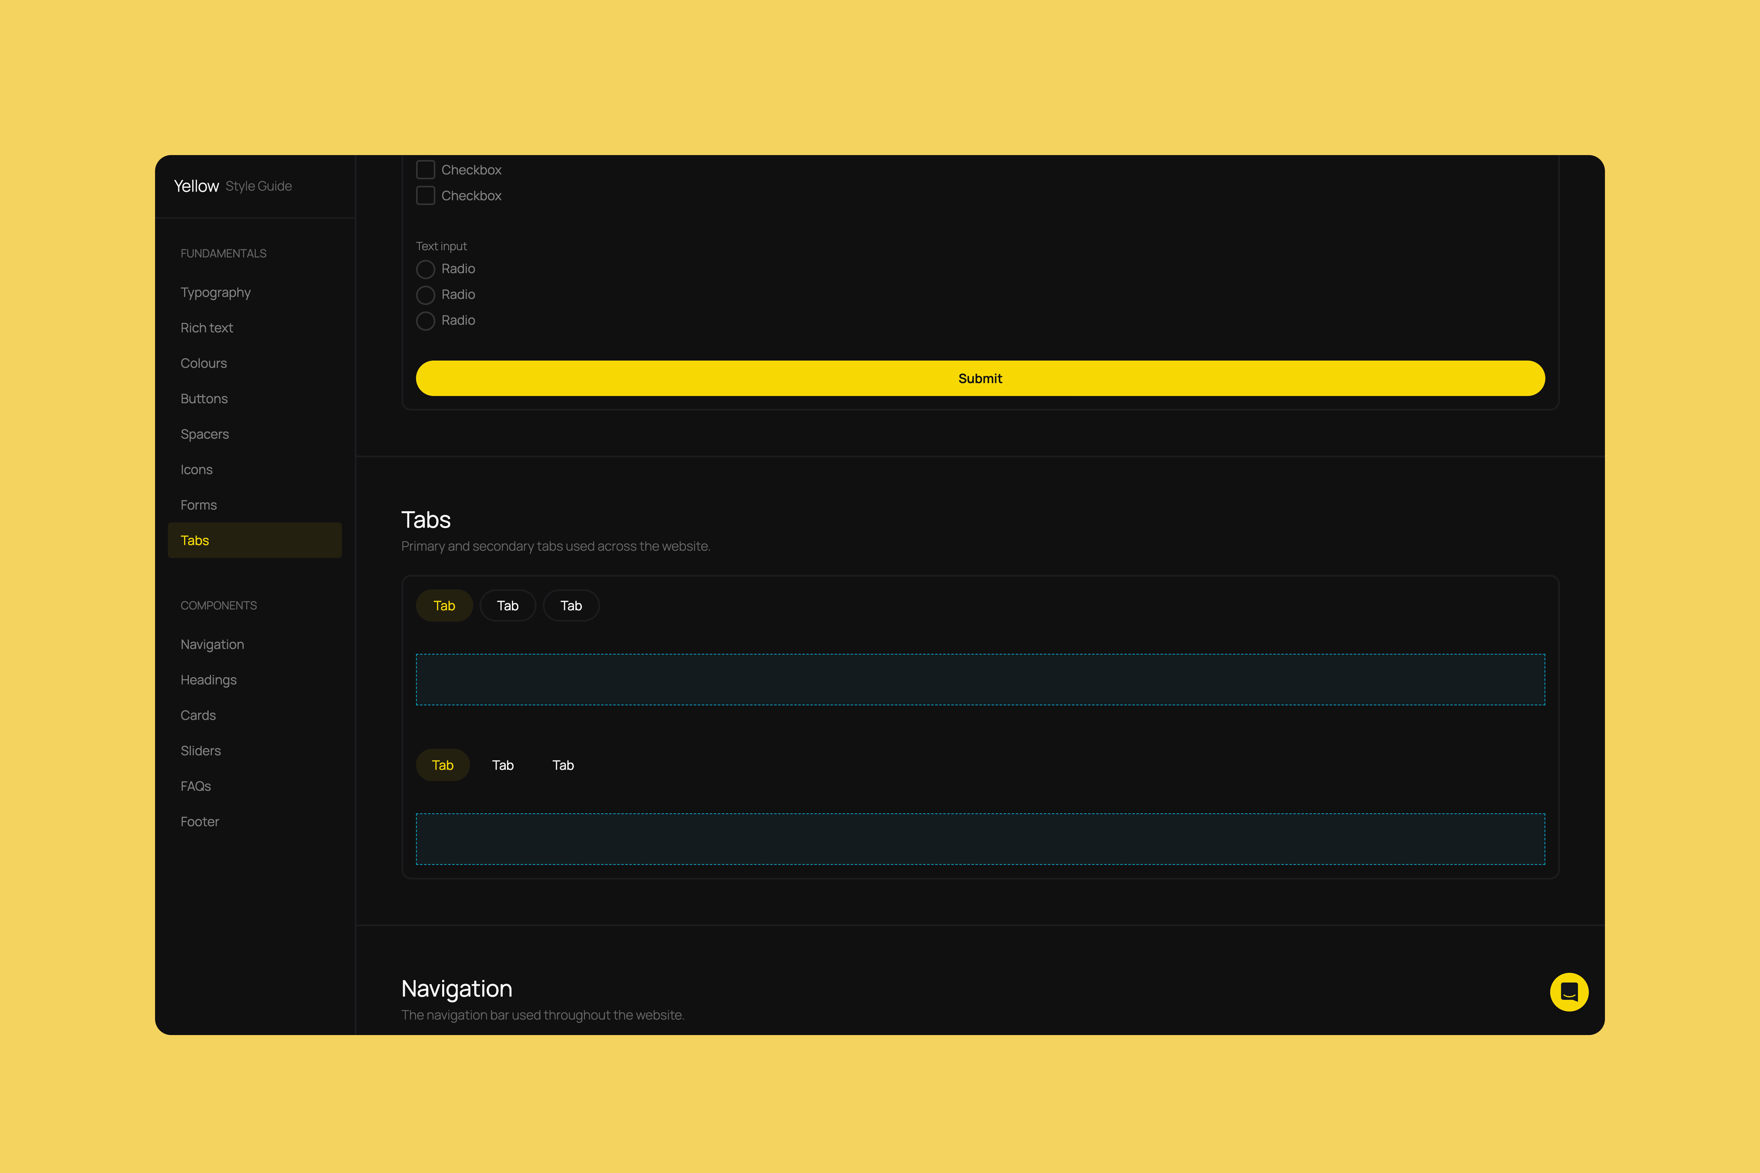
Task: Click the secondary tabs content placeholder
Action: tap(980, 839)
